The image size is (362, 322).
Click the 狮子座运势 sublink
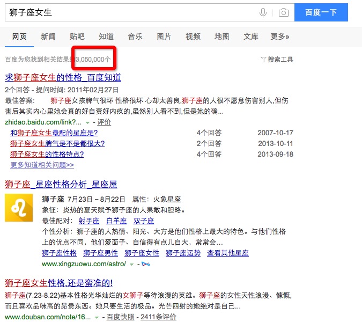(183, 253)
